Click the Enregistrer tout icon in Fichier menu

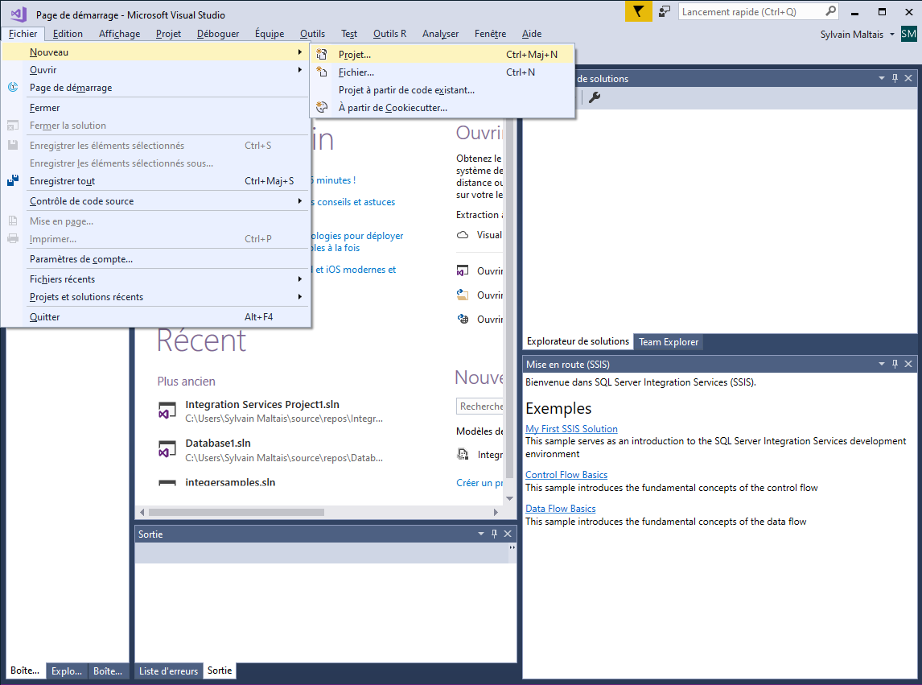[11, 180]
